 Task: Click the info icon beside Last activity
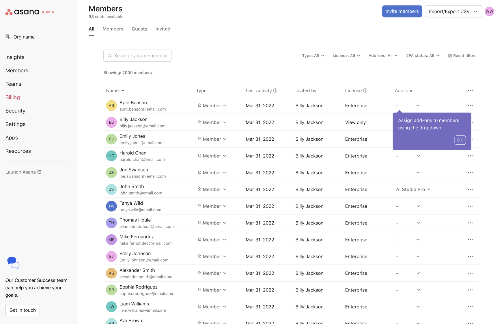(275, 91)
